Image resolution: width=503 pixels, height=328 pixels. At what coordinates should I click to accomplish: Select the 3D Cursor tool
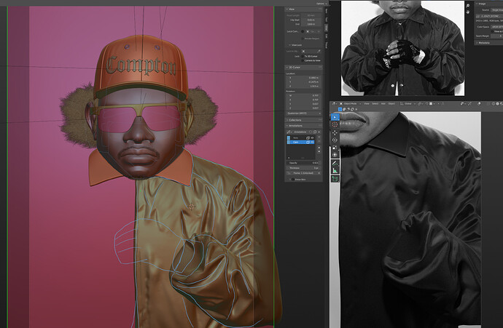335,124
